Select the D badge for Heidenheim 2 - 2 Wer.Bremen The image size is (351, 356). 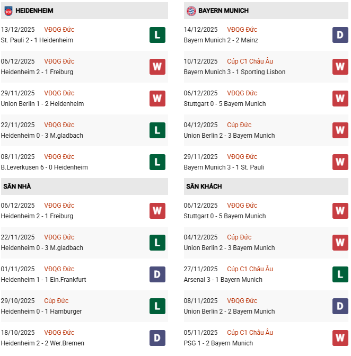pyautogui.click(x=157, y=338)
